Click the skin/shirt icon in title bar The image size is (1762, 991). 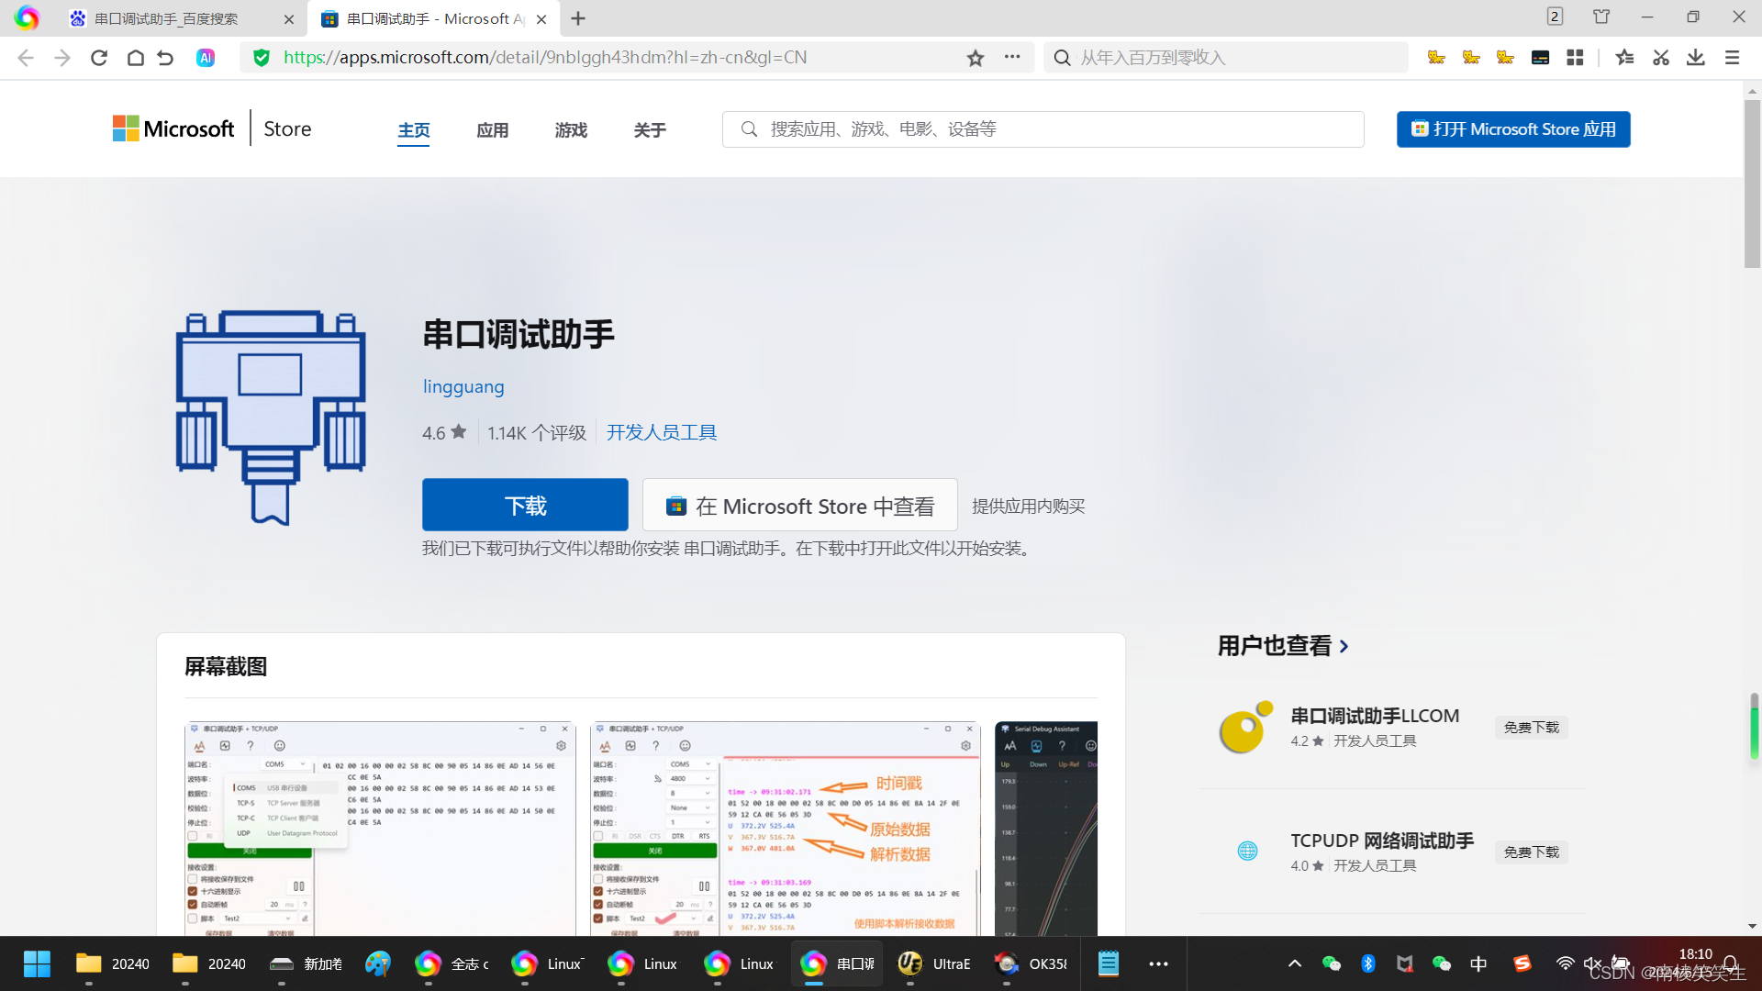coord(1601,17)
